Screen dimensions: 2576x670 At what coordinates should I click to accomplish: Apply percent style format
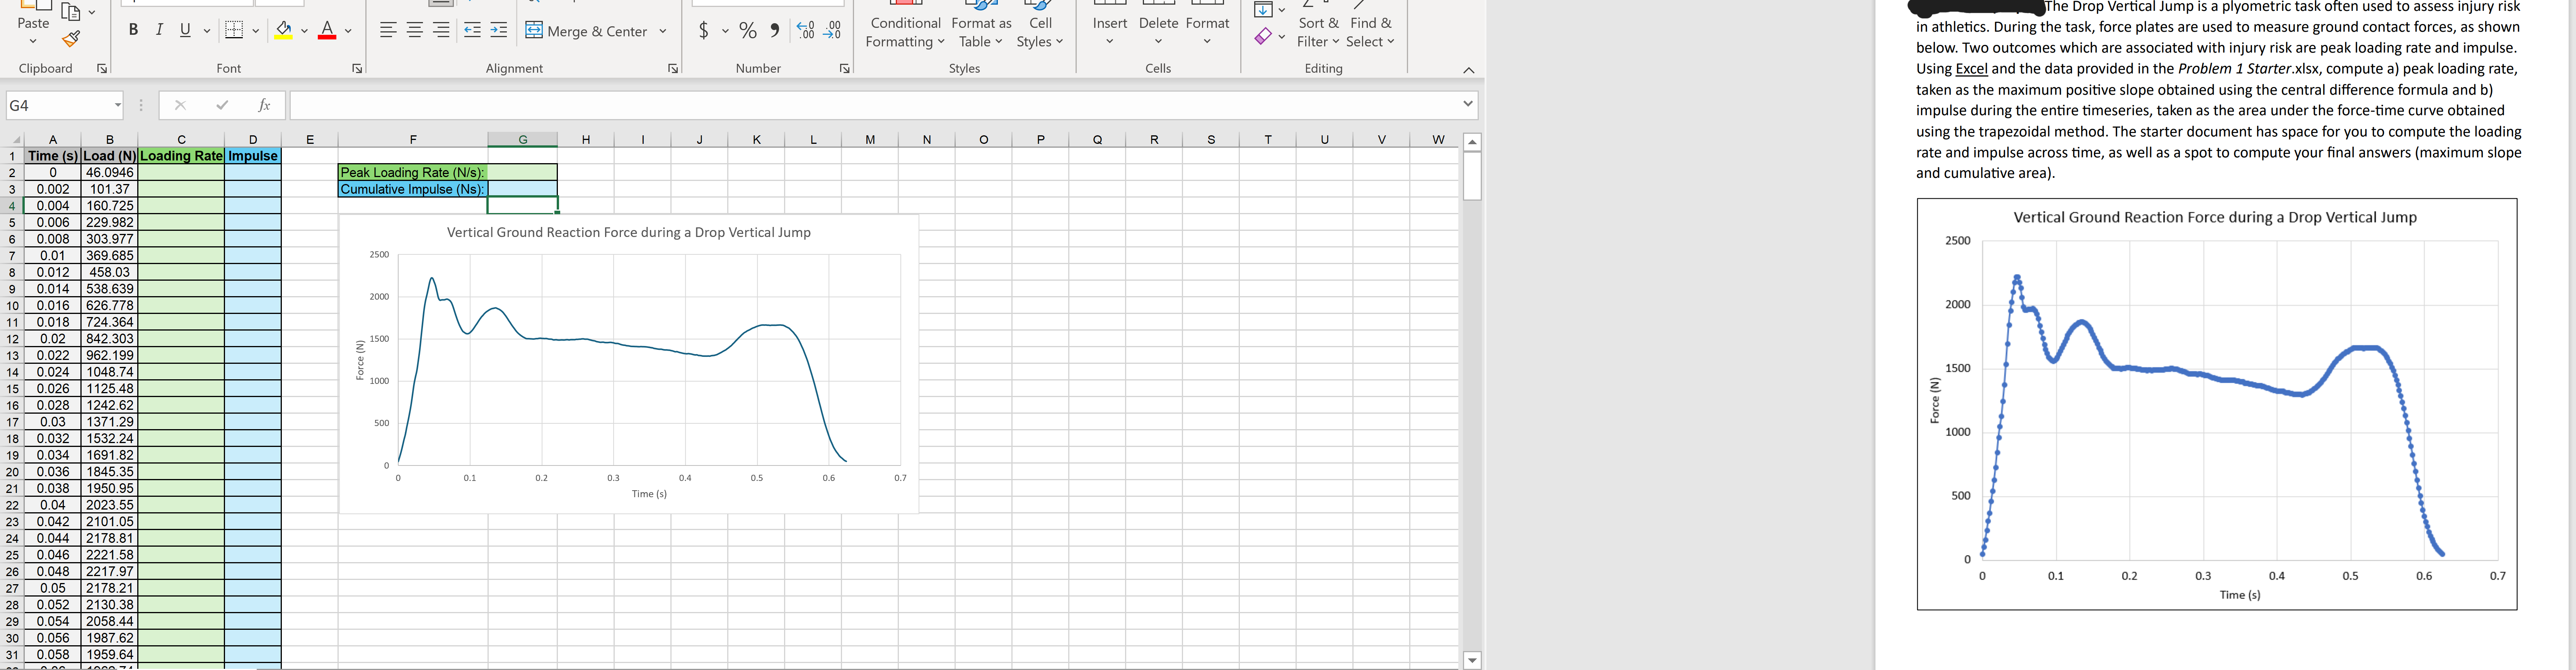click(x=748, y=30)
